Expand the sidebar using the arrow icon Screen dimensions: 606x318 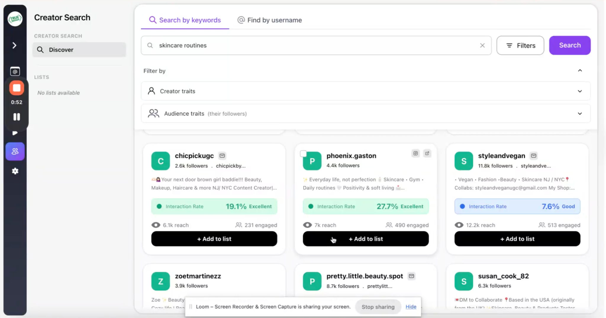point(14,45)
